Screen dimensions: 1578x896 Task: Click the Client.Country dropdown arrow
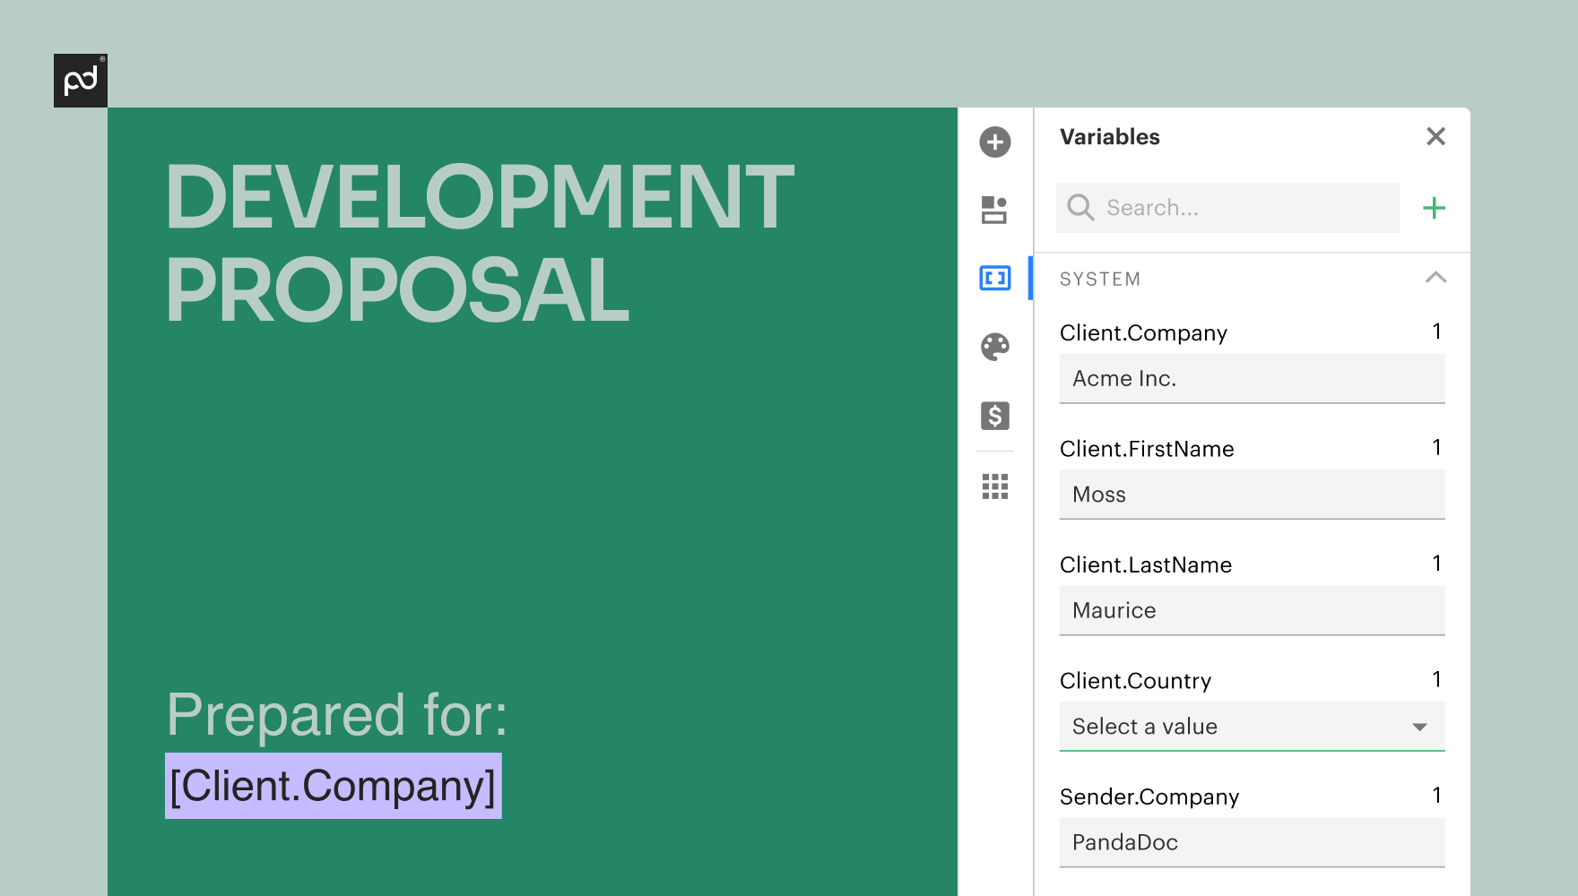(1419, 727)
